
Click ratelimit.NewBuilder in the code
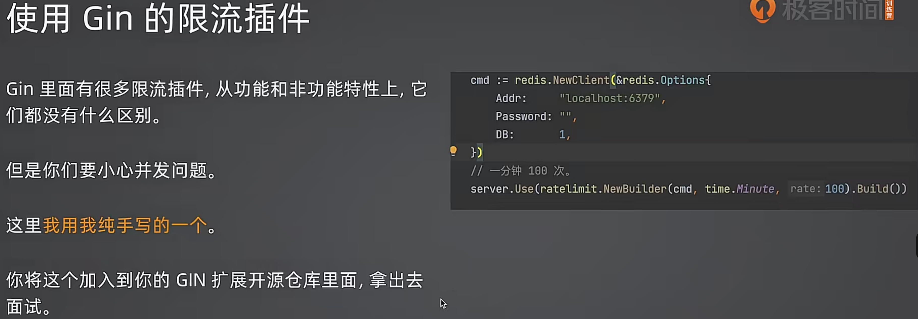click(x=603, y=189)
